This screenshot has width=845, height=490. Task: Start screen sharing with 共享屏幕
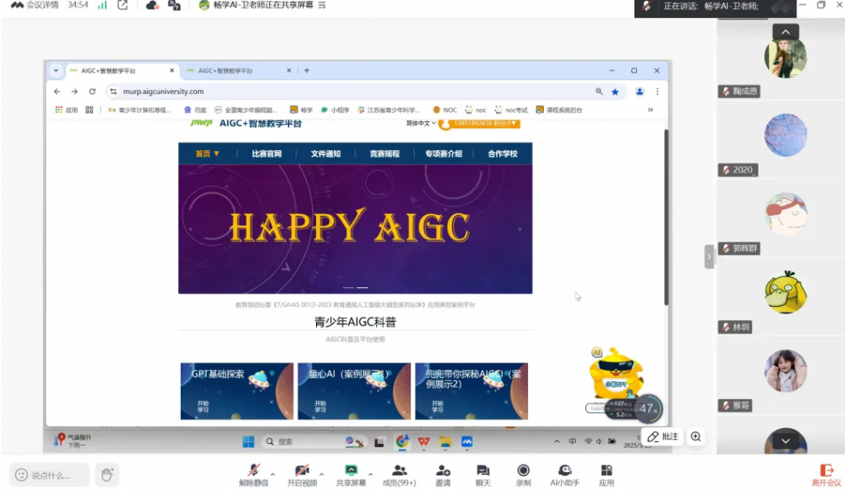(x=351, y=475)
